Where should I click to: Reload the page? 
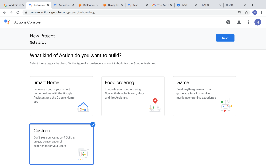[18, 12]
